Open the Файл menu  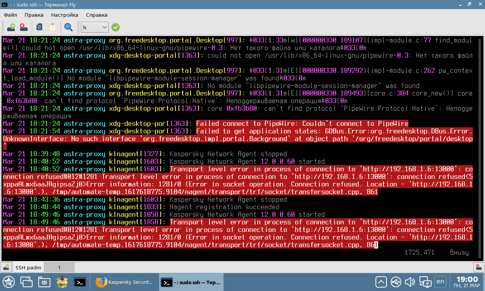point(11,15)
